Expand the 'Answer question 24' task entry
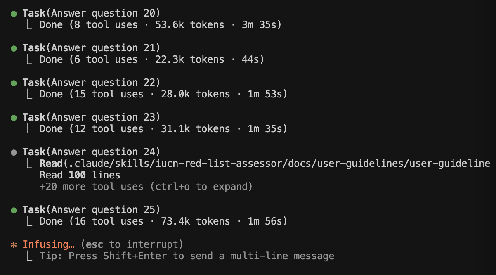The image size is (496, 275). 91,152
